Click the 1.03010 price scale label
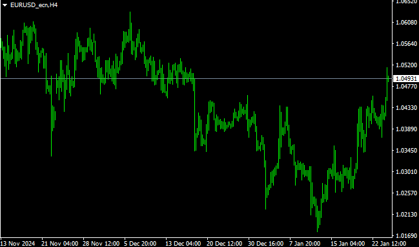 click(x=406, y=171)
